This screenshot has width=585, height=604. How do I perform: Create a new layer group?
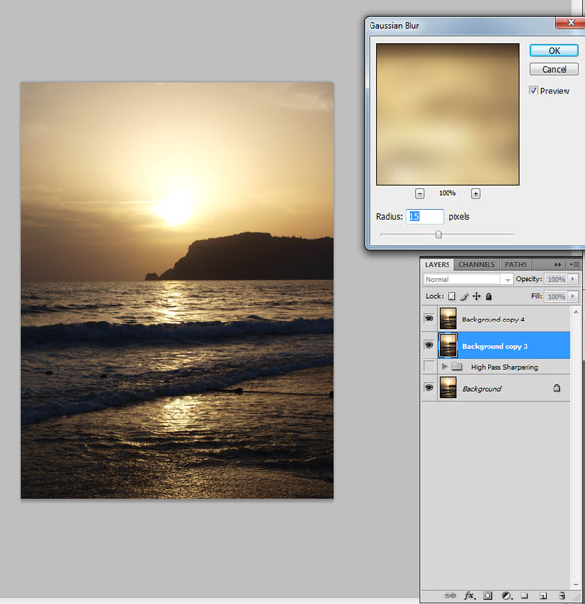(525, 596)
